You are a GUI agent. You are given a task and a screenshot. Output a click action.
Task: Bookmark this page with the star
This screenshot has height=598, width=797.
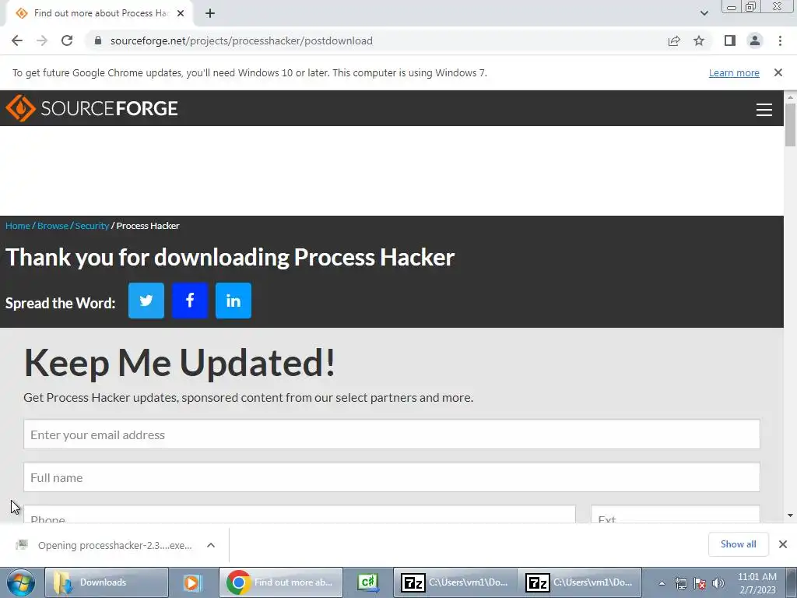point(699,40)
